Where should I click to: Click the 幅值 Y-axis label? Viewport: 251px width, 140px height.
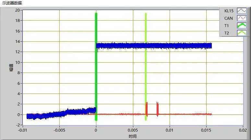[x=11, y=67]
